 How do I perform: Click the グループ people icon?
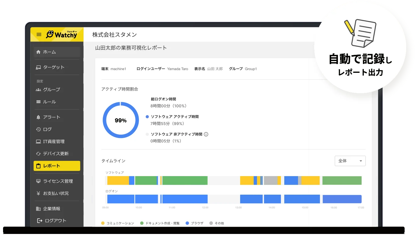(x=38, y=90)
